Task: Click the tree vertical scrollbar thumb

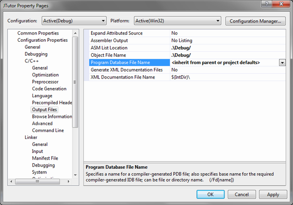Action: point(75,82)
